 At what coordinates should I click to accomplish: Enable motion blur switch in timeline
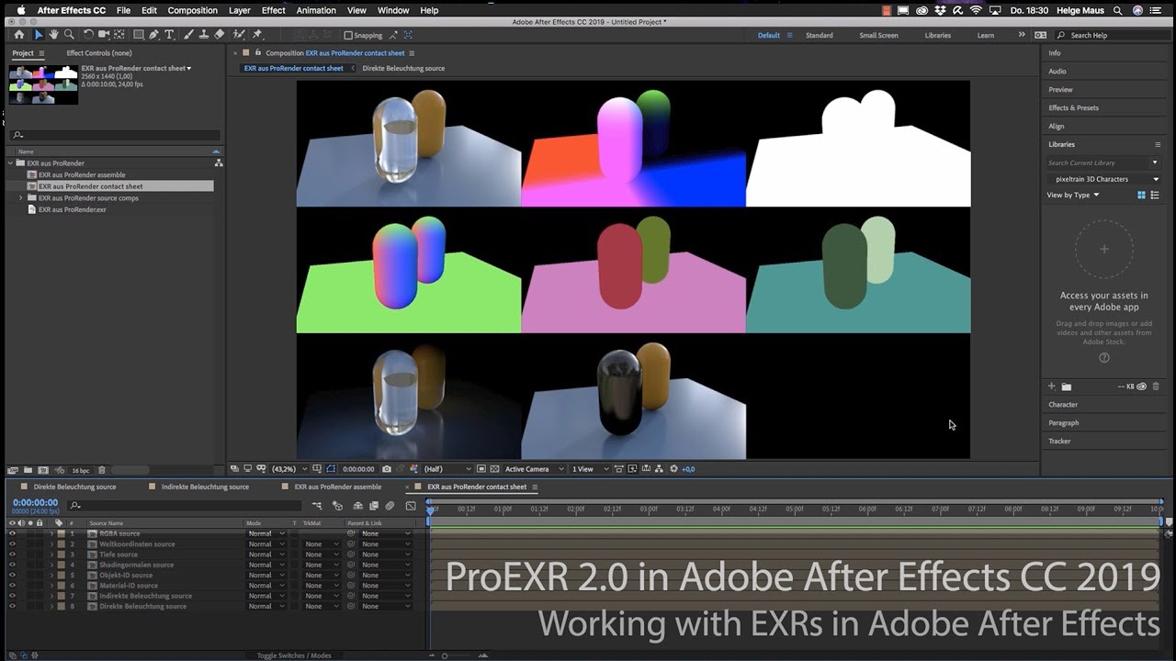pyautogui.click(x=390, y=506)
